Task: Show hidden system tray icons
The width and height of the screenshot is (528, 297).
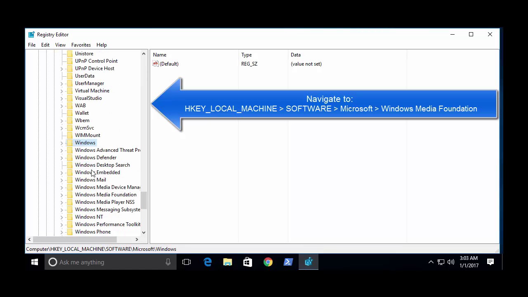Action: [431, 262]
